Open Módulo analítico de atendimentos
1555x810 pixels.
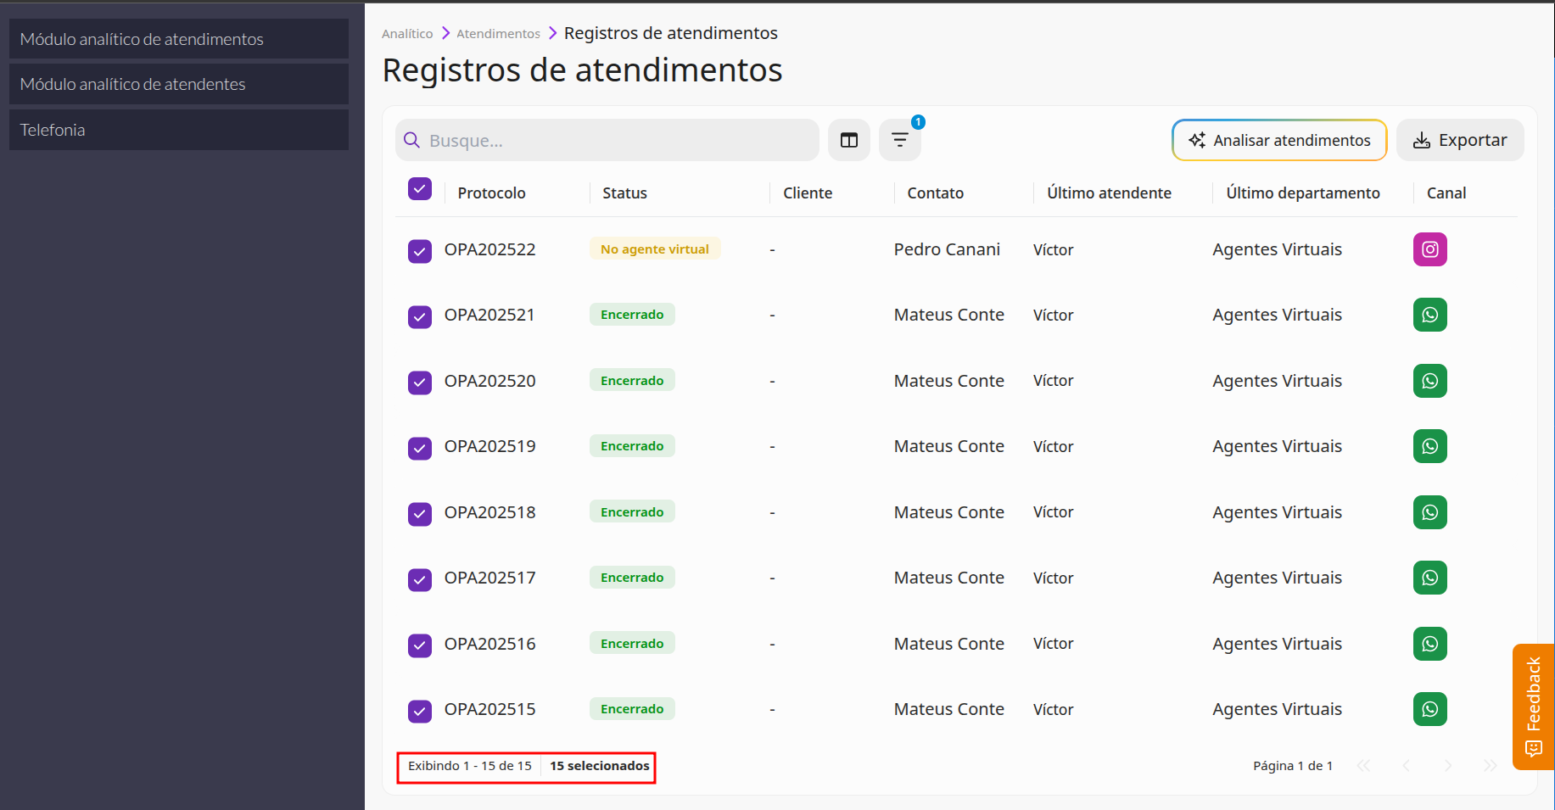tap(179, 39)
